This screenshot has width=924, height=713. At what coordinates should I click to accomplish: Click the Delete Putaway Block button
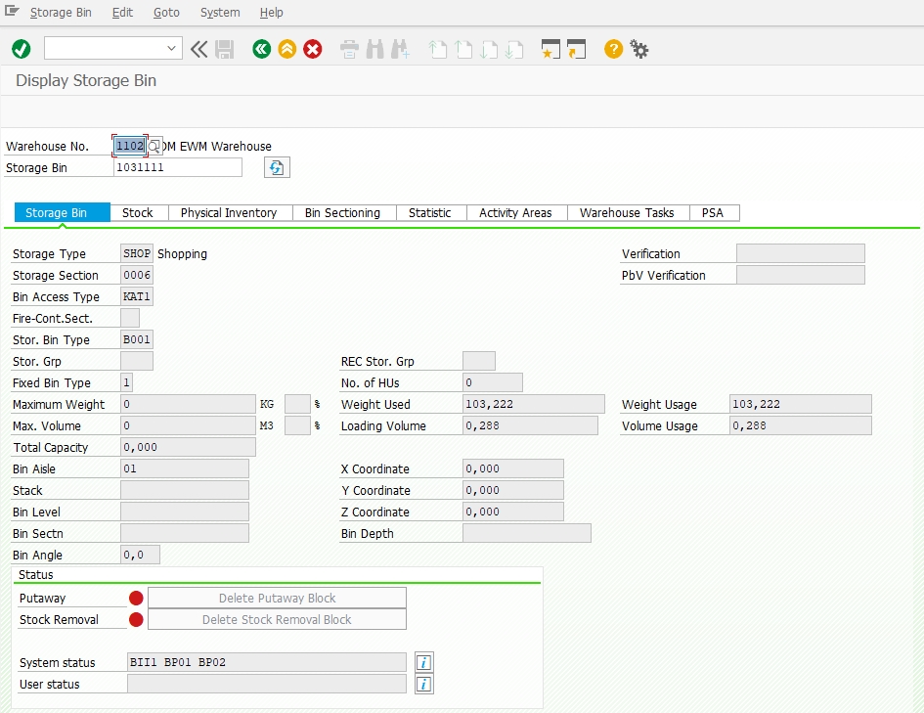pos(277,598)
